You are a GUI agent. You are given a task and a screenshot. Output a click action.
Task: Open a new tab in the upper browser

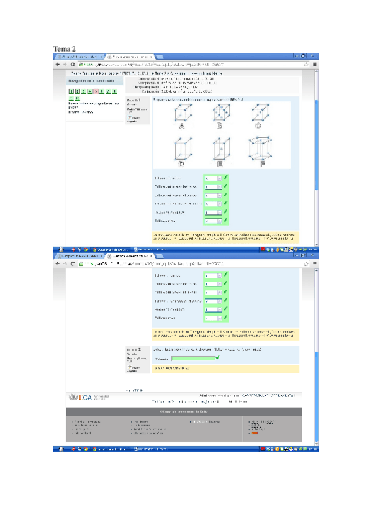click(160, 57)
